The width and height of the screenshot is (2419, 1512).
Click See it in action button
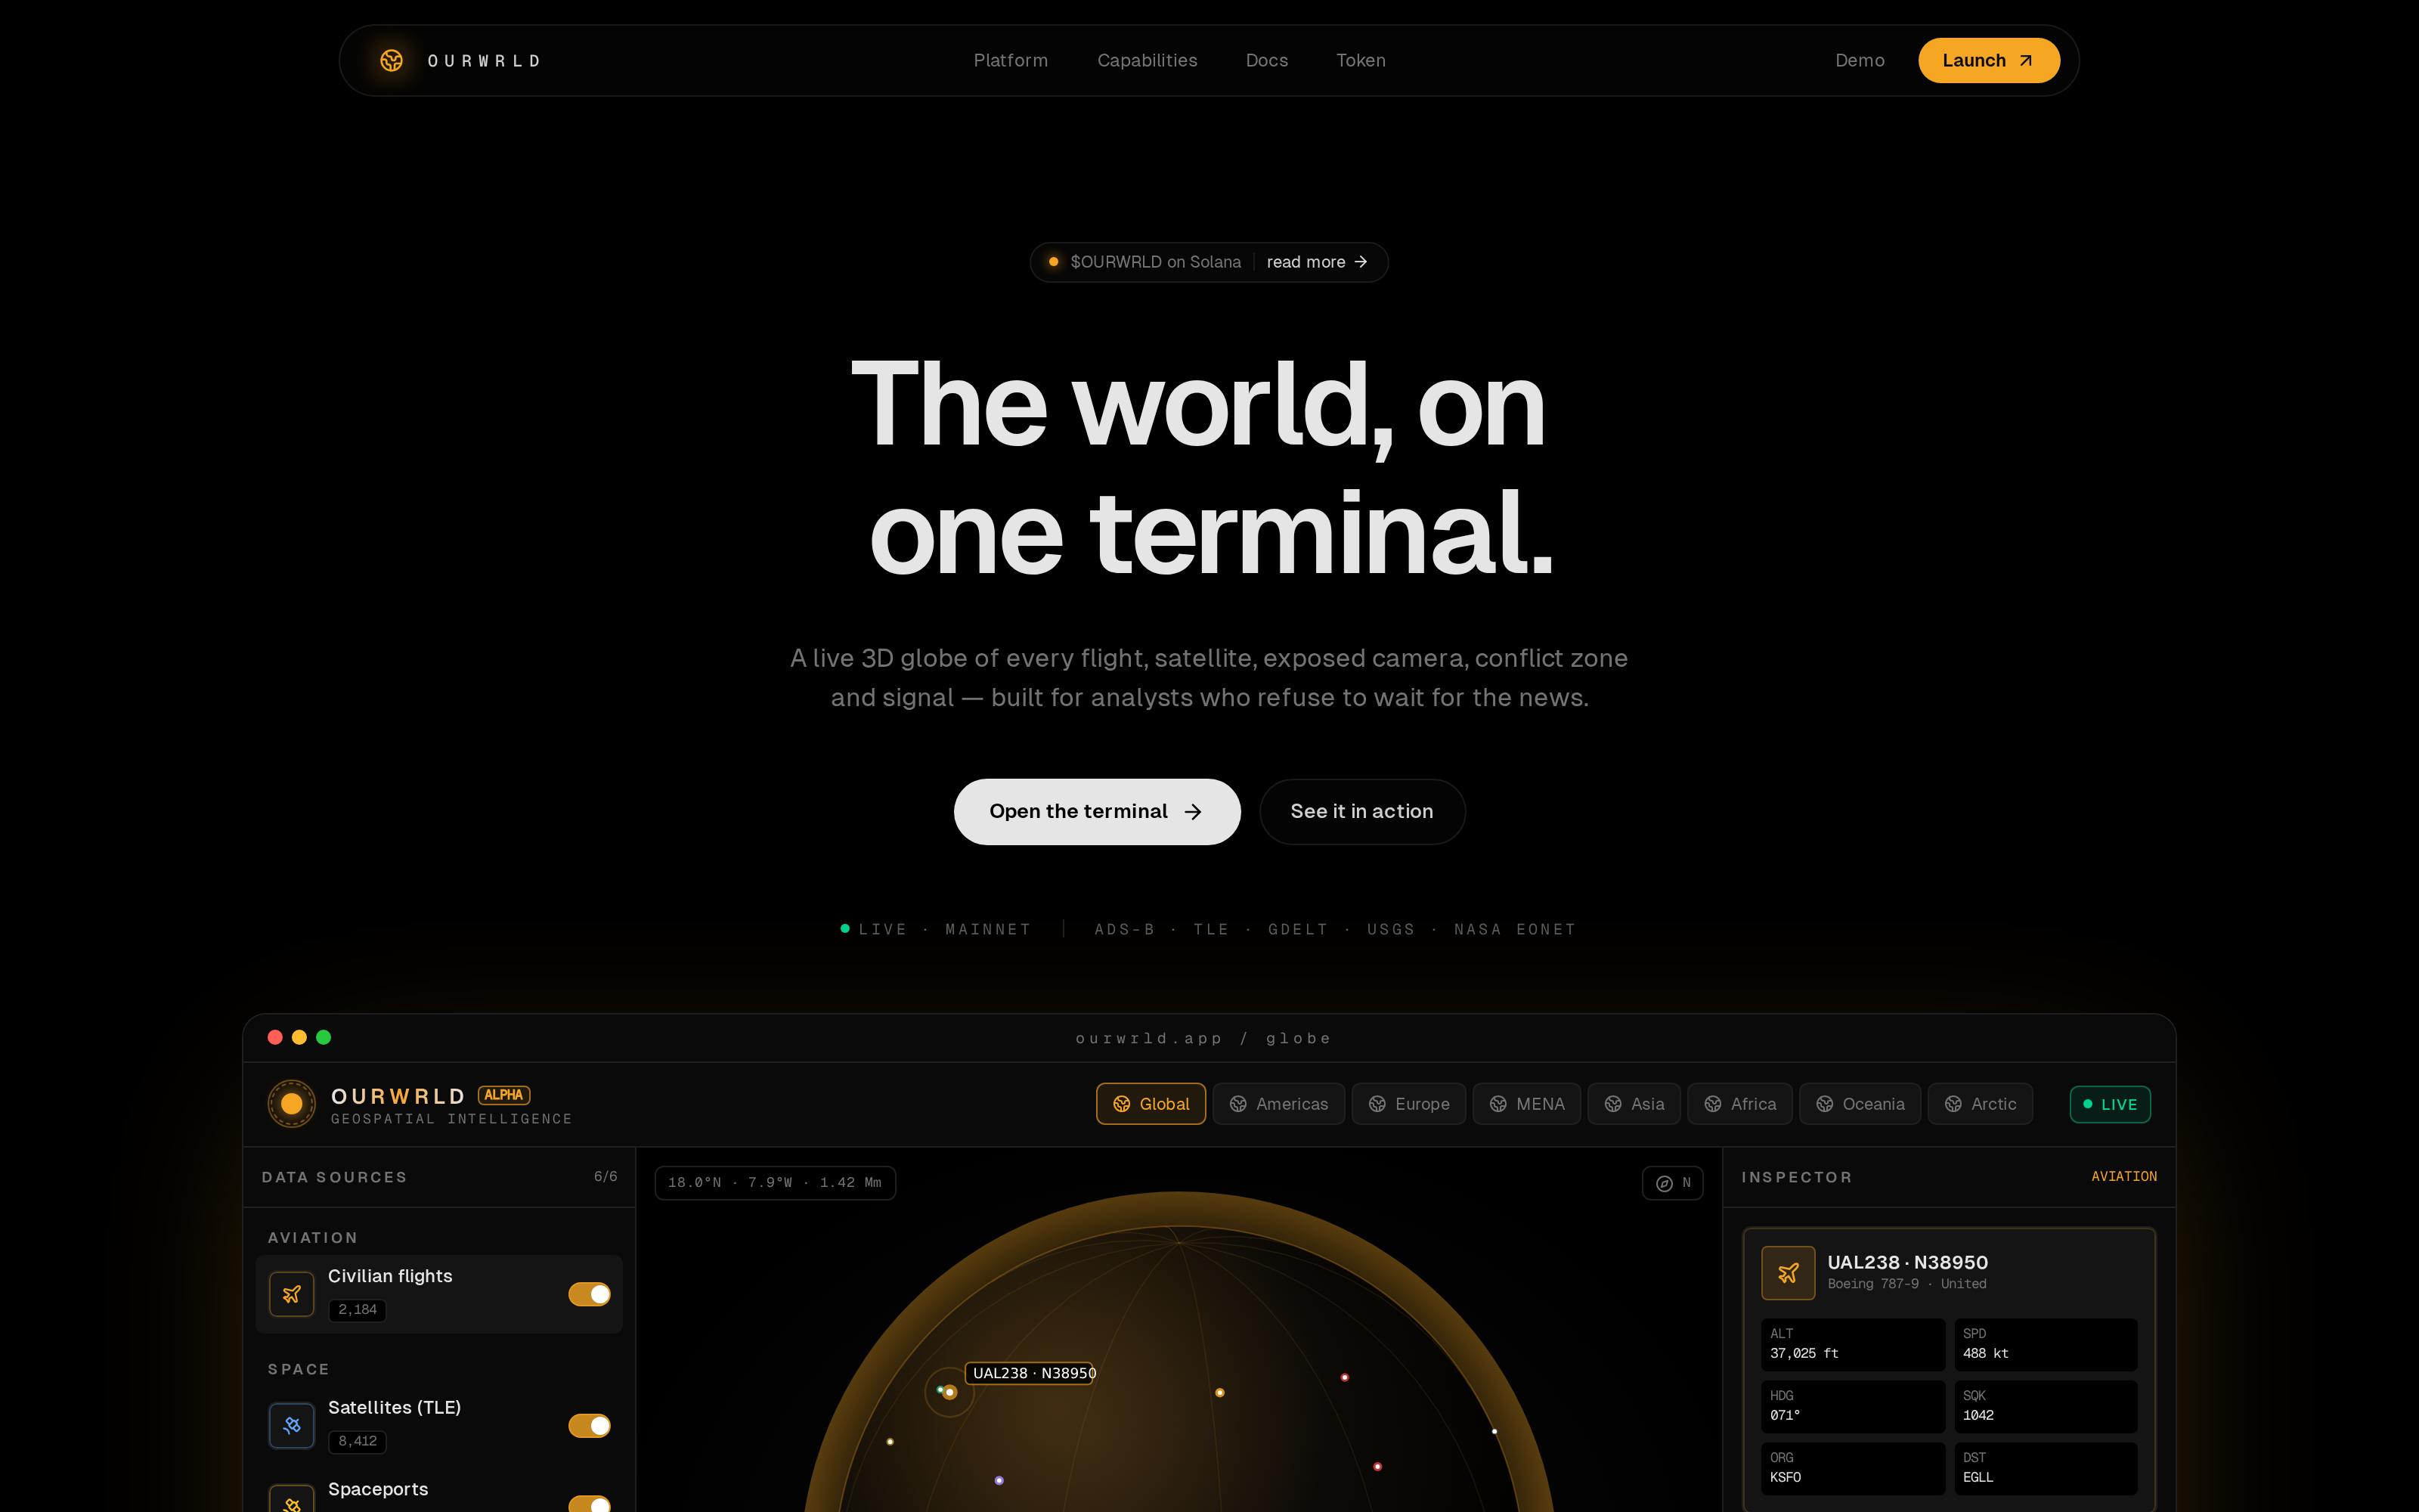click(1361, 811)
